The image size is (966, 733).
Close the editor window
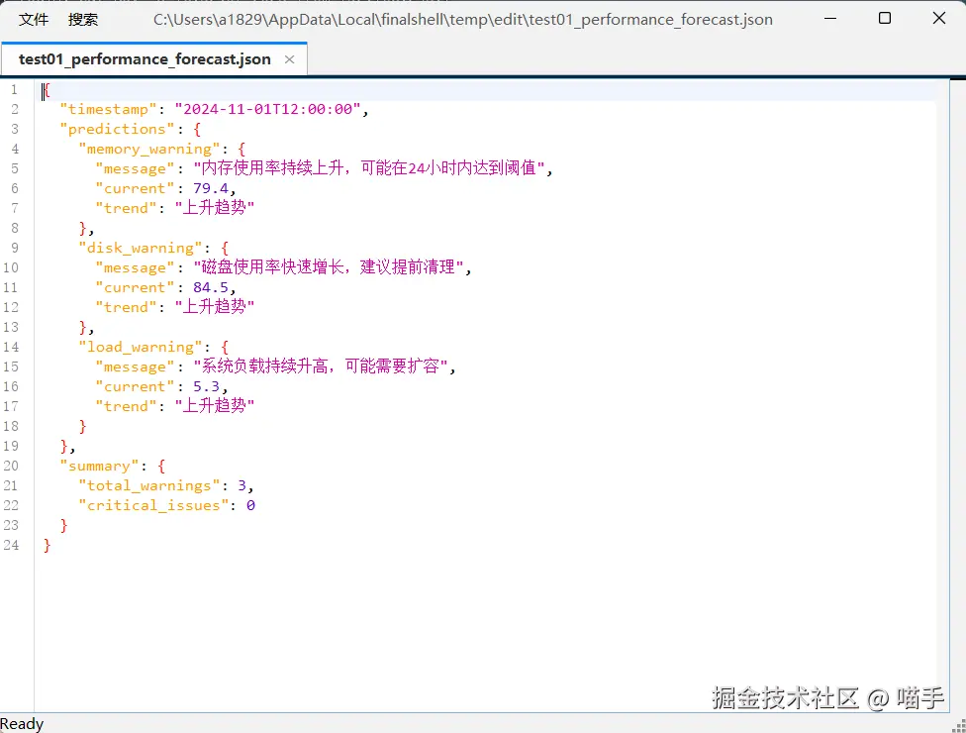pyautogui.click(x=939, y=19)
